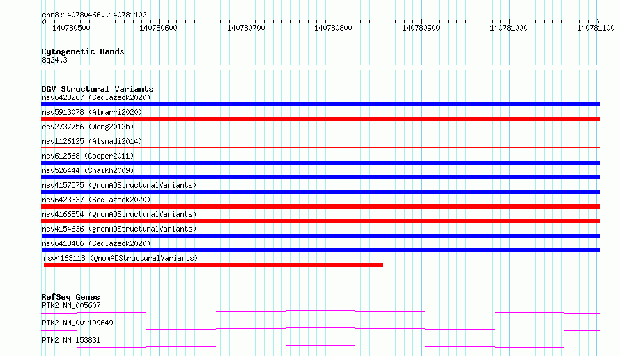Click the nsv4157575 (gnomADStructuralVariants) label
The width and height of the screenshot is (620, 356).
tap(119, 185)
